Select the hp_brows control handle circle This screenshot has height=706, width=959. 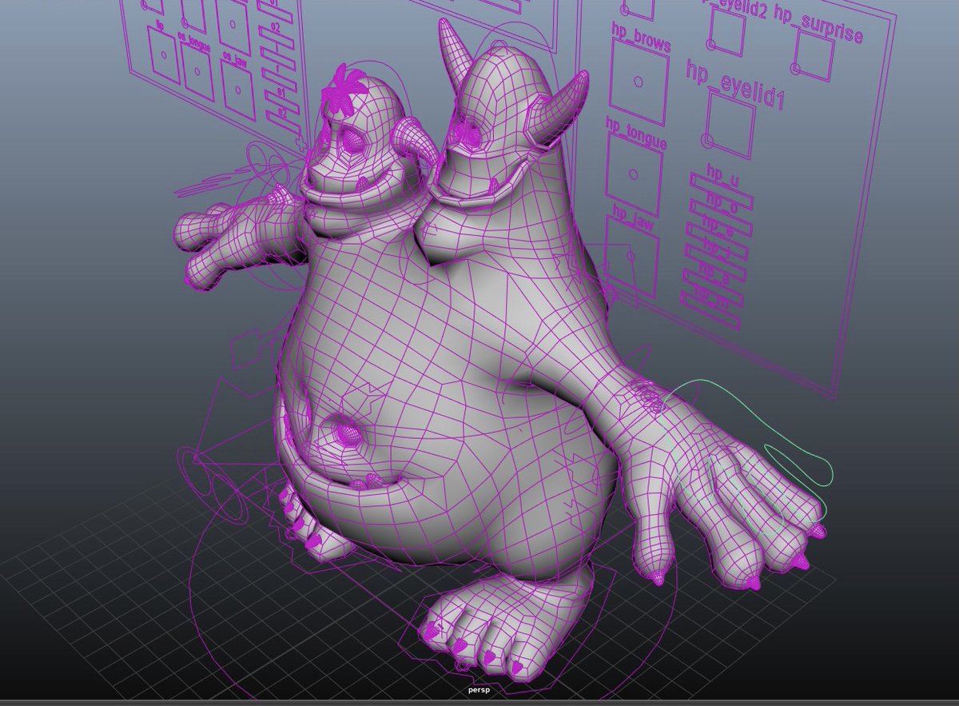(638, 81)
